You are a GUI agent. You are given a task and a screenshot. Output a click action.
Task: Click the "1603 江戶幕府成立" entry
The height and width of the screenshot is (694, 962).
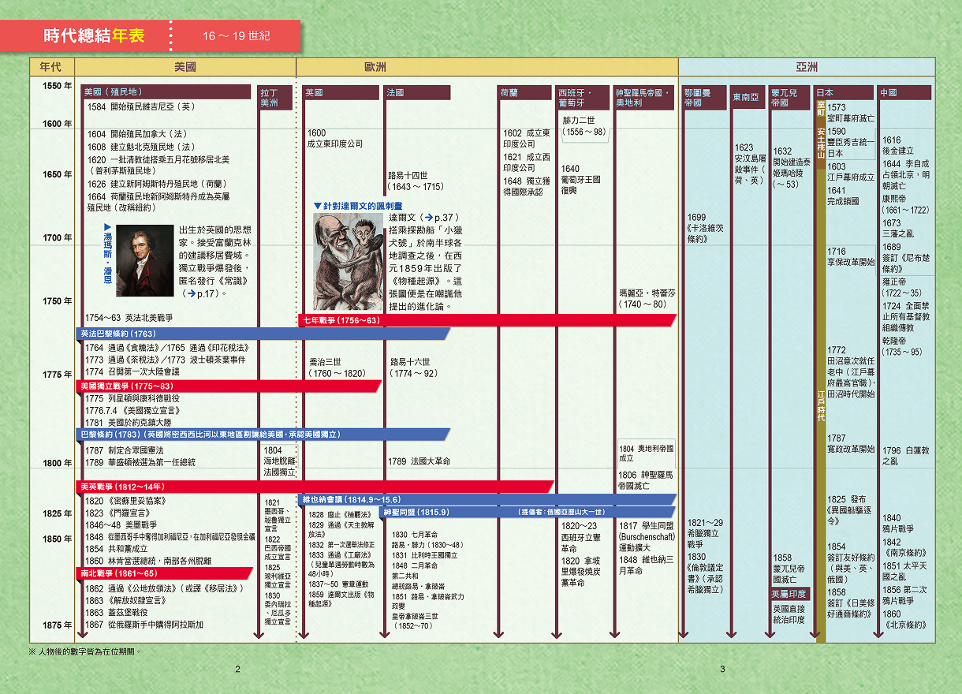pos(850,172)
